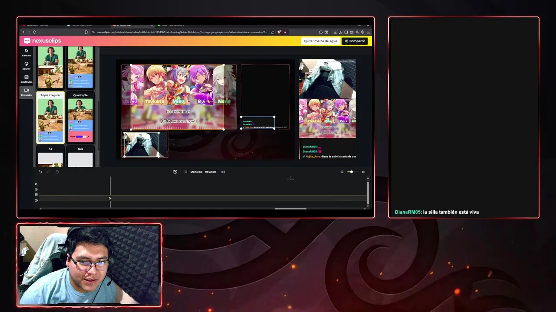Click the Sticker track icon in timeline

[x=36, y=189]
